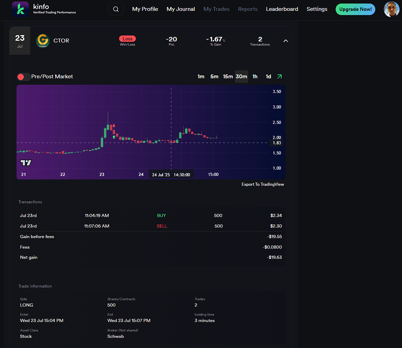Select the 5m timeframe option
The image size is (402, 348).
(x=214, y=77)
